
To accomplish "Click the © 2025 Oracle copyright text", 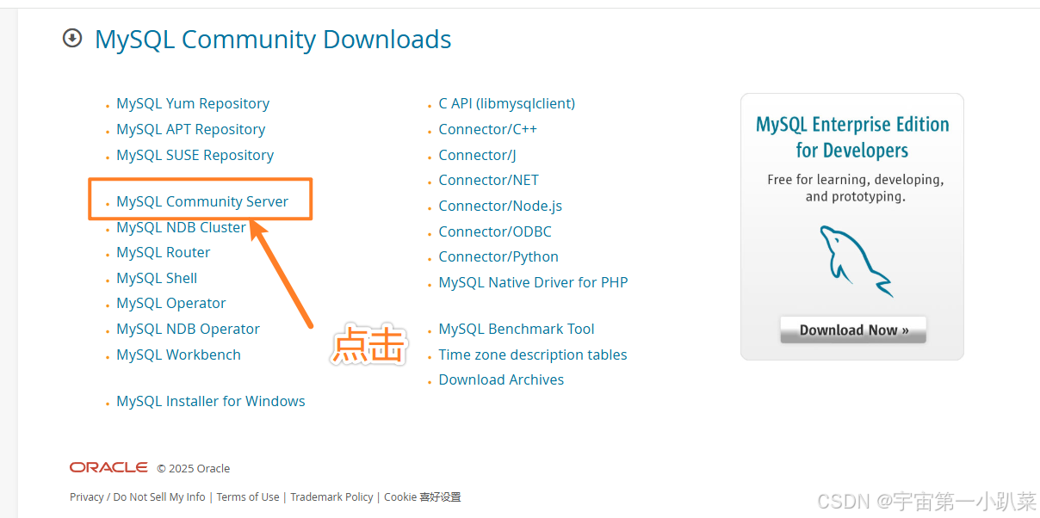I will 194,468.
